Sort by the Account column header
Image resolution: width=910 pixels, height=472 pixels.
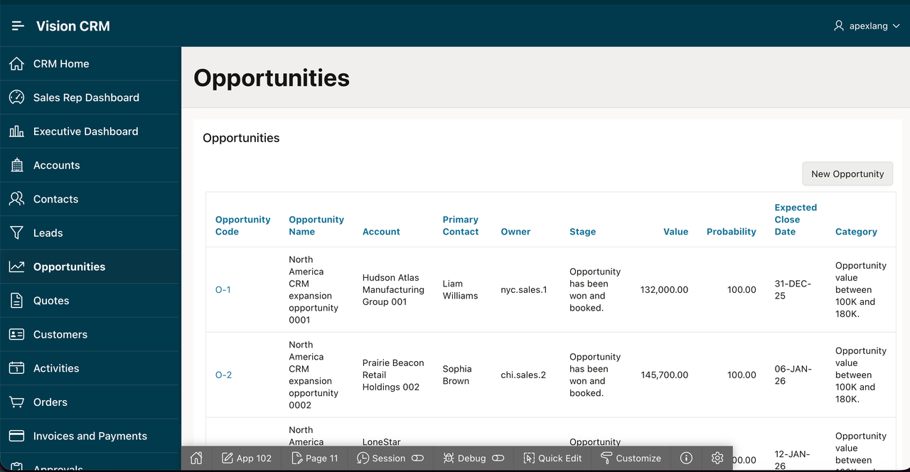pos(381,232)
